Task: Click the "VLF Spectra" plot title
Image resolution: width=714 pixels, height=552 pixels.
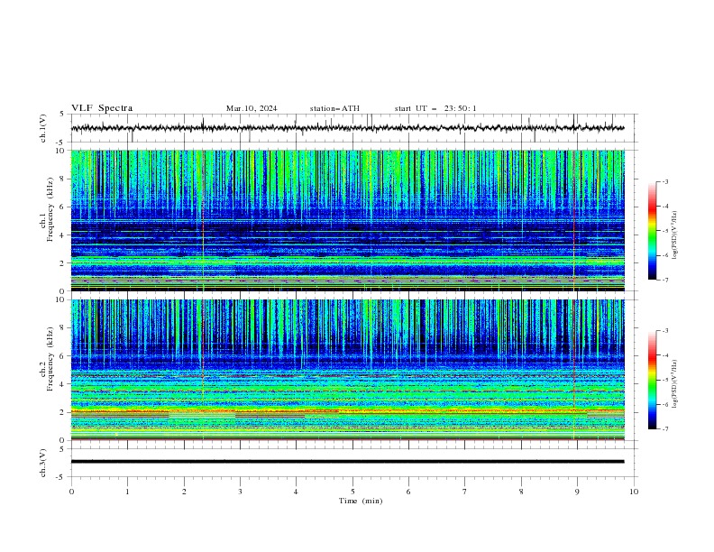Action: (102, 108)
